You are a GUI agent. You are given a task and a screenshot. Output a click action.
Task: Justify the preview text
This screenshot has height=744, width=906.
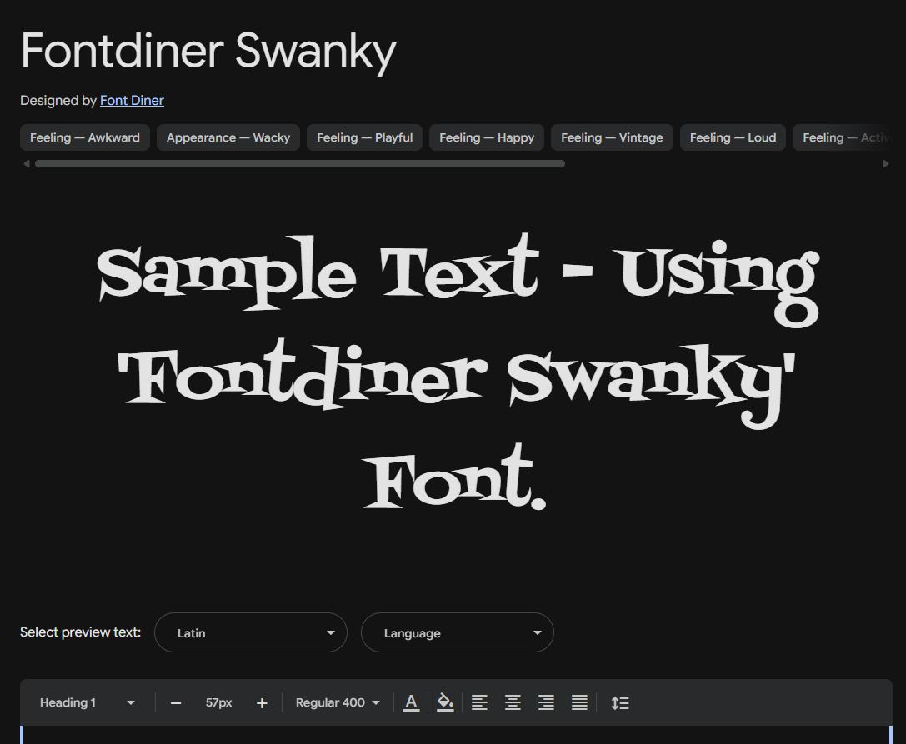(579, 702)
